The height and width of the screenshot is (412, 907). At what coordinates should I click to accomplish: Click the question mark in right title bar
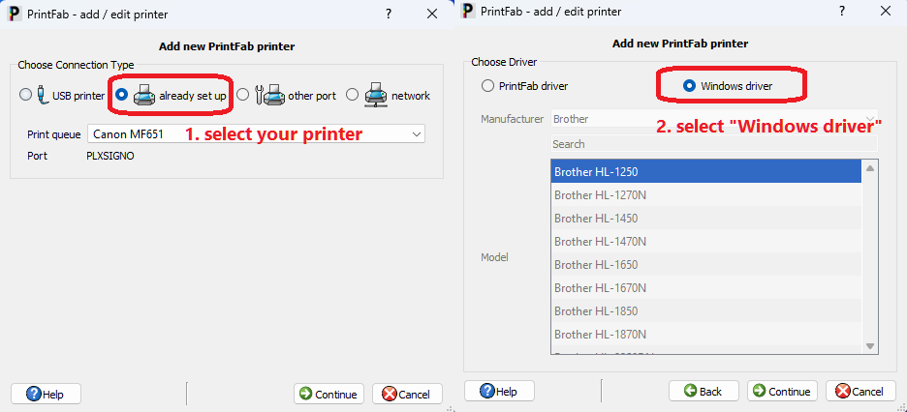842,11
